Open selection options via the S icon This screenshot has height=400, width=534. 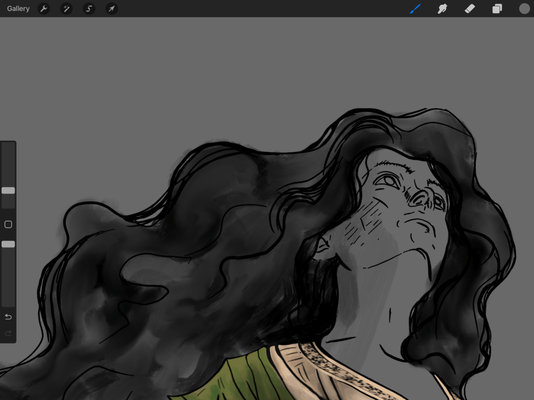click(89, 8)
